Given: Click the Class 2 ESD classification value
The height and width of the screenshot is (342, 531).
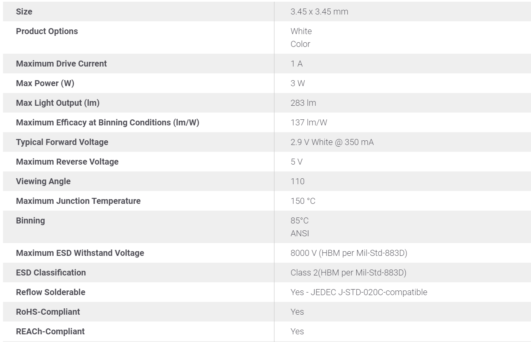Looking at the screenshot, I should pyautogui.click(x=348, y=272).
